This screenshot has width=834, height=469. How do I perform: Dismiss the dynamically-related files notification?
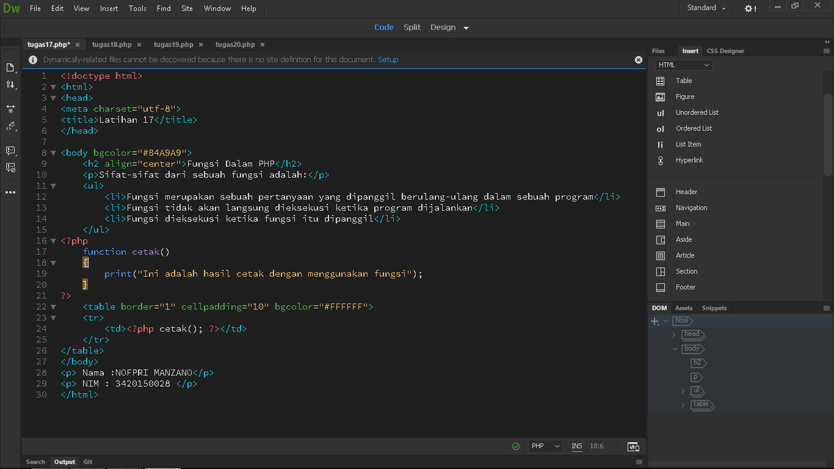point(639,60)
